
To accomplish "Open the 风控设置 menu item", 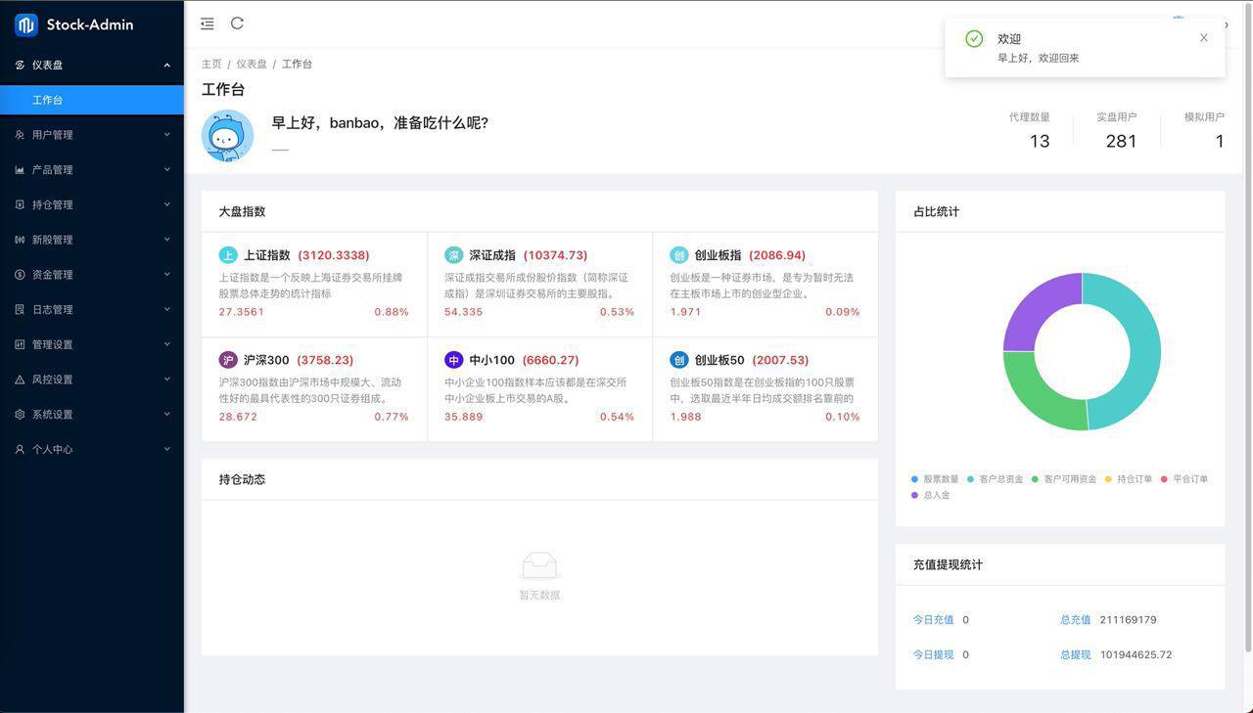I will pos(92,379).
